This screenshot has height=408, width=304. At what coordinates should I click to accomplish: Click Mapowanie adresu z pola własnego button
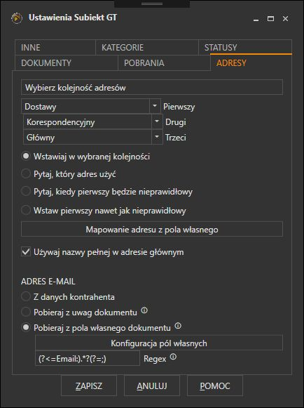click(152, 229)
